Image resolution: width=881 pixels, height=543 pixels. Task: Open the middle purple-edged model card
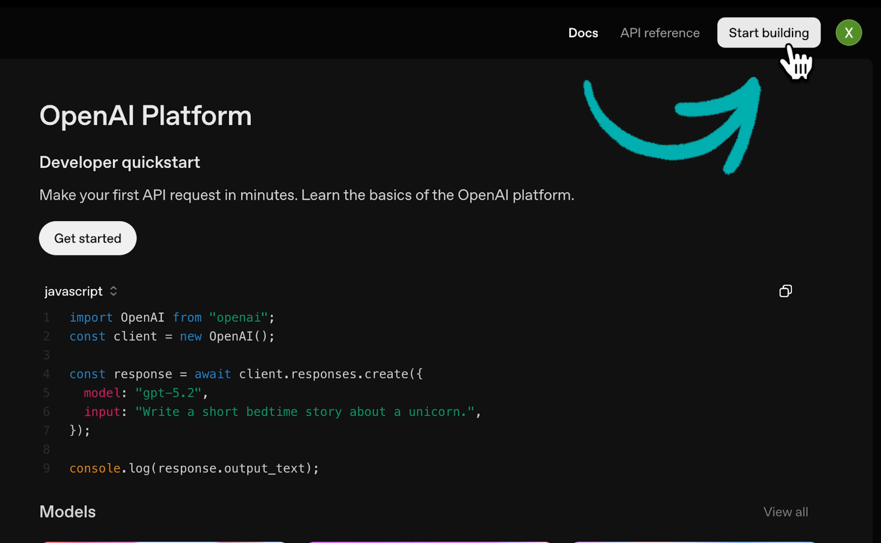point(429,542)
